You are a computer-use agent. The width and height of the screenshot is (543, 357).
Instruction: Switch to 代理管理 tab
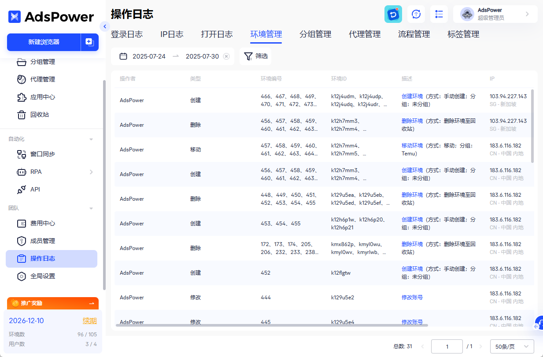tap(365, 34)
